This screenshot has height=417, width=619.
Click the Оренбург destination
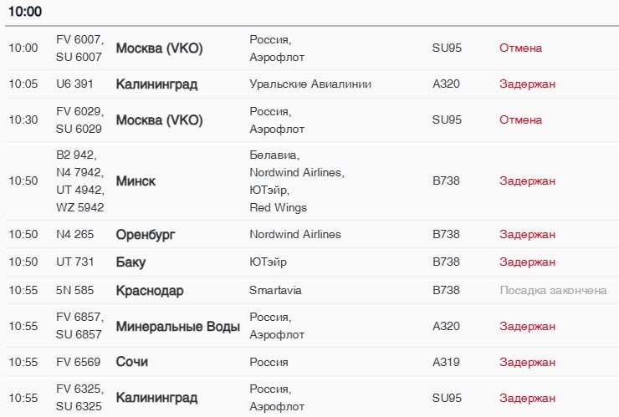[146, 235]
